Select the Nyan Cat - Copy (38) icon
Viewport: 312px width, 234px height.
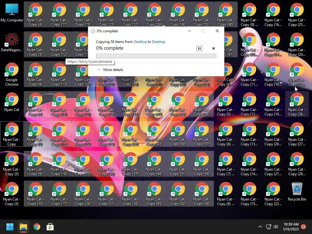pyautogui.click(x=130, y=193)
